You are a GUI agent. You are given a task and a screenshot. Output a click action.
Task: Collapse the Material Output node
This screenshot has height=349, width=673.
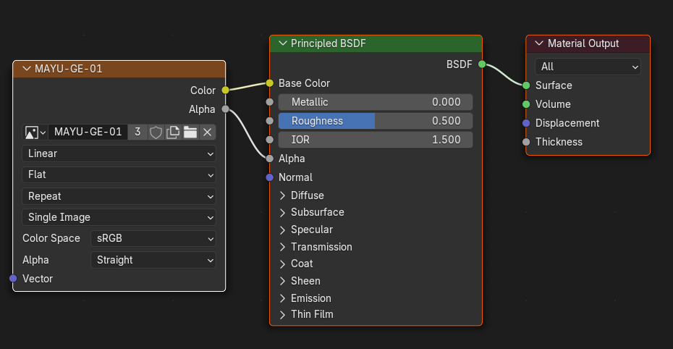click(x=538, y=43)
